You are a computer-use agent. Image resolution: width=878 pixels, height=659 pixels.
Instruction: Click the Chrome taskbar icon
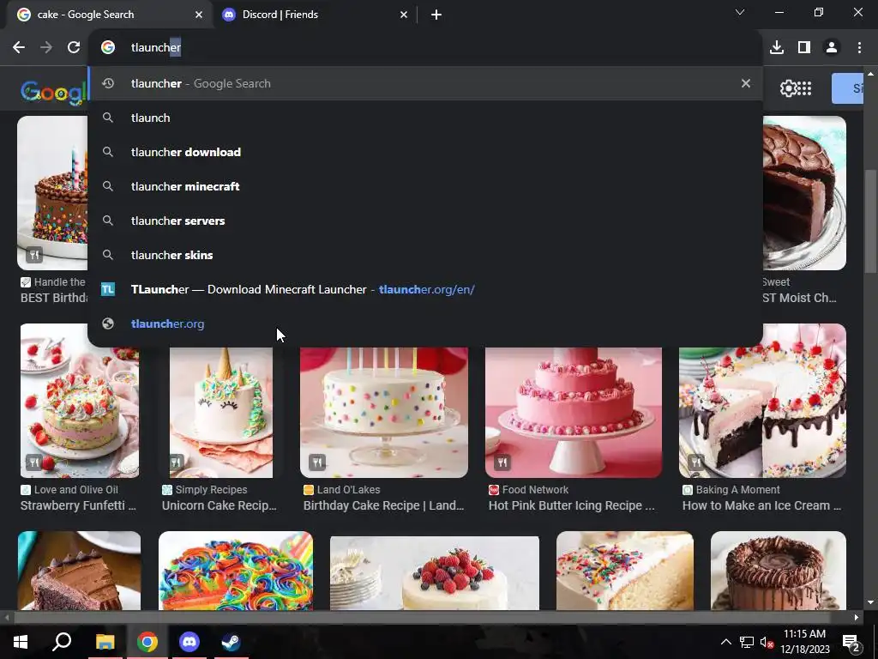pyautogui.click(x=147, y=642)
